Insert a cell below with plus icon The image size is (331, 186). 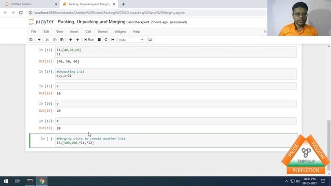(39, 40)
